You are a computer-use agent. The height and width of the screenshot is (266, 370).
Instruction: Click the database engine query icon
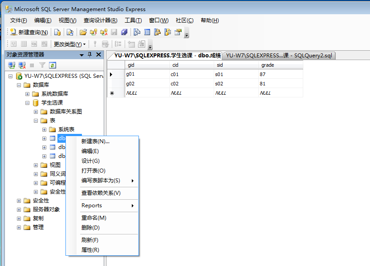[x=57, y=32]
